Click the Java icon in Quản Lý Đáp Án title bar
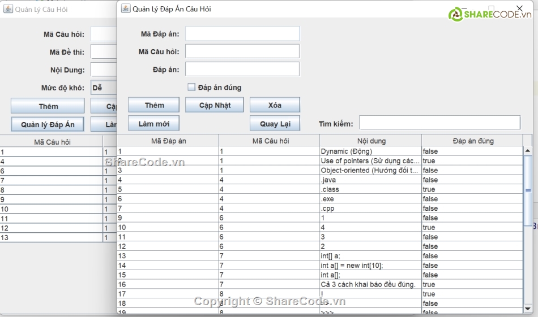The image size is (538, 317). pyautogui.click(x=125, y=8)
